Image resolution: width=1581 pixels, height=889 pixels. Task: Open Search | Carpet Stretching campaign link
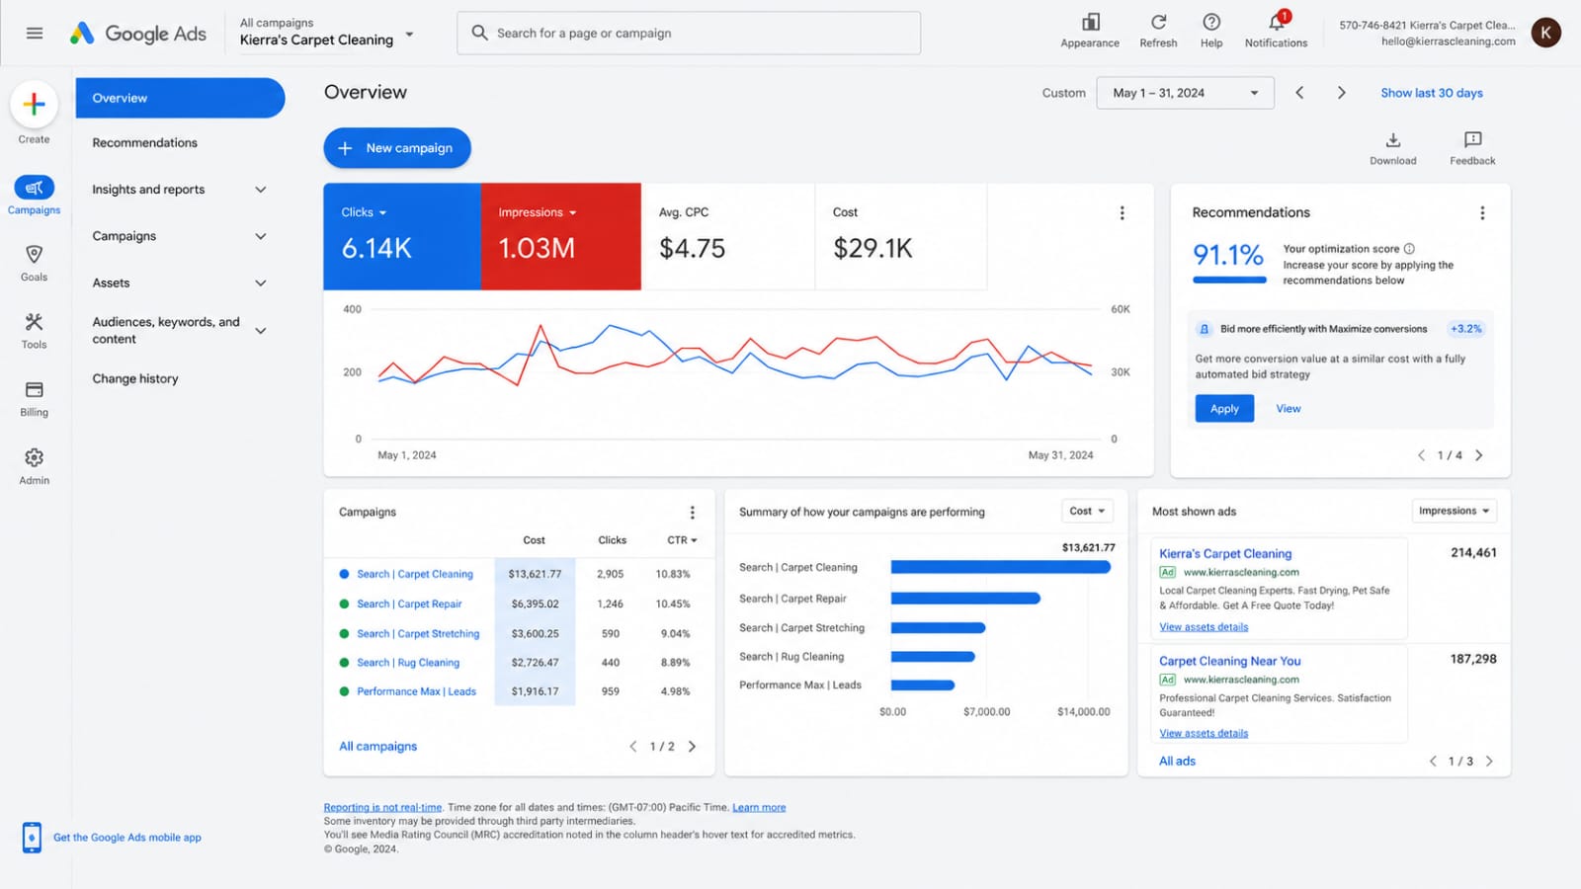[x=418, y=634]
